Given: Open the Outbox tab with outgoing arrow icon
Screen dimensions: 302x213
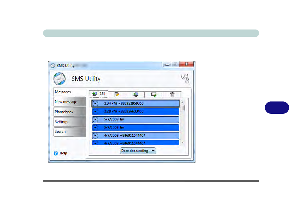Looking at the screenshot, I should coord(135,95).
